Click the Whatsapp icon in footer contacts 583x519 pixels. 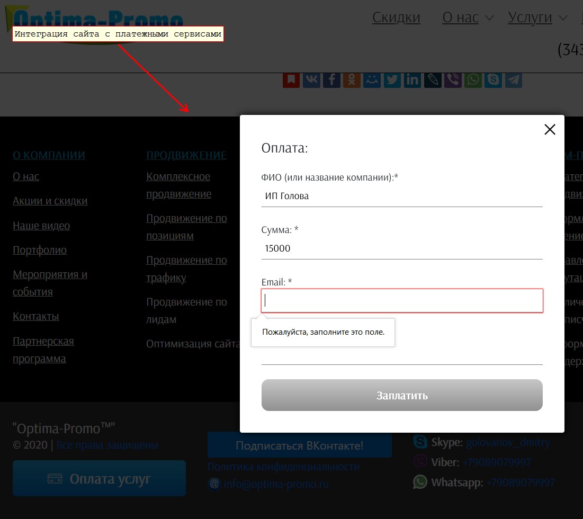pyautogui.click(x=420, y=482)
